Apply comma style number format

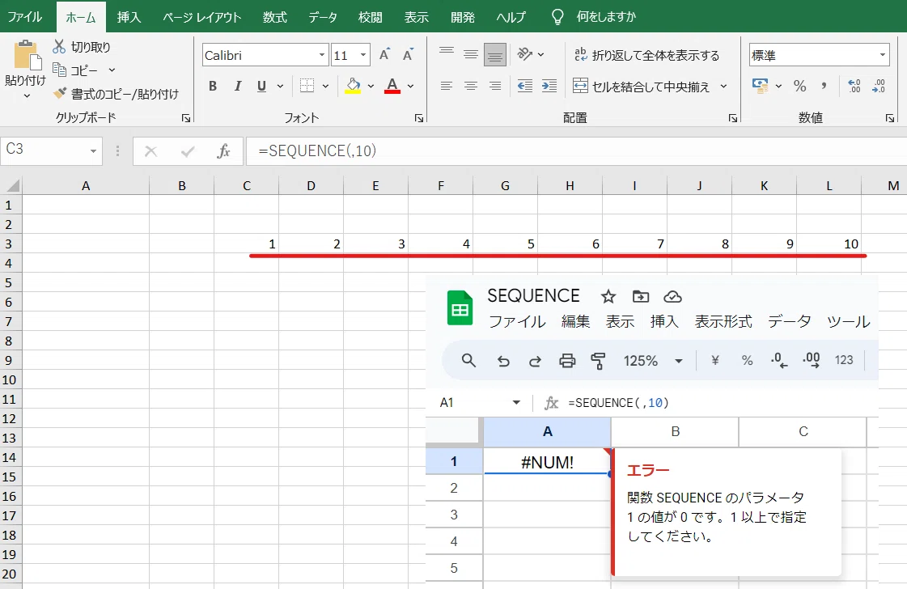(824, 87)
